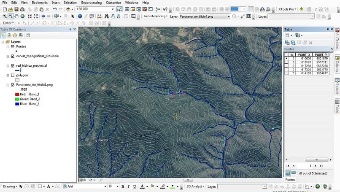Click the table record number field
The image size is (340, 192).
(x=305, y=166)
